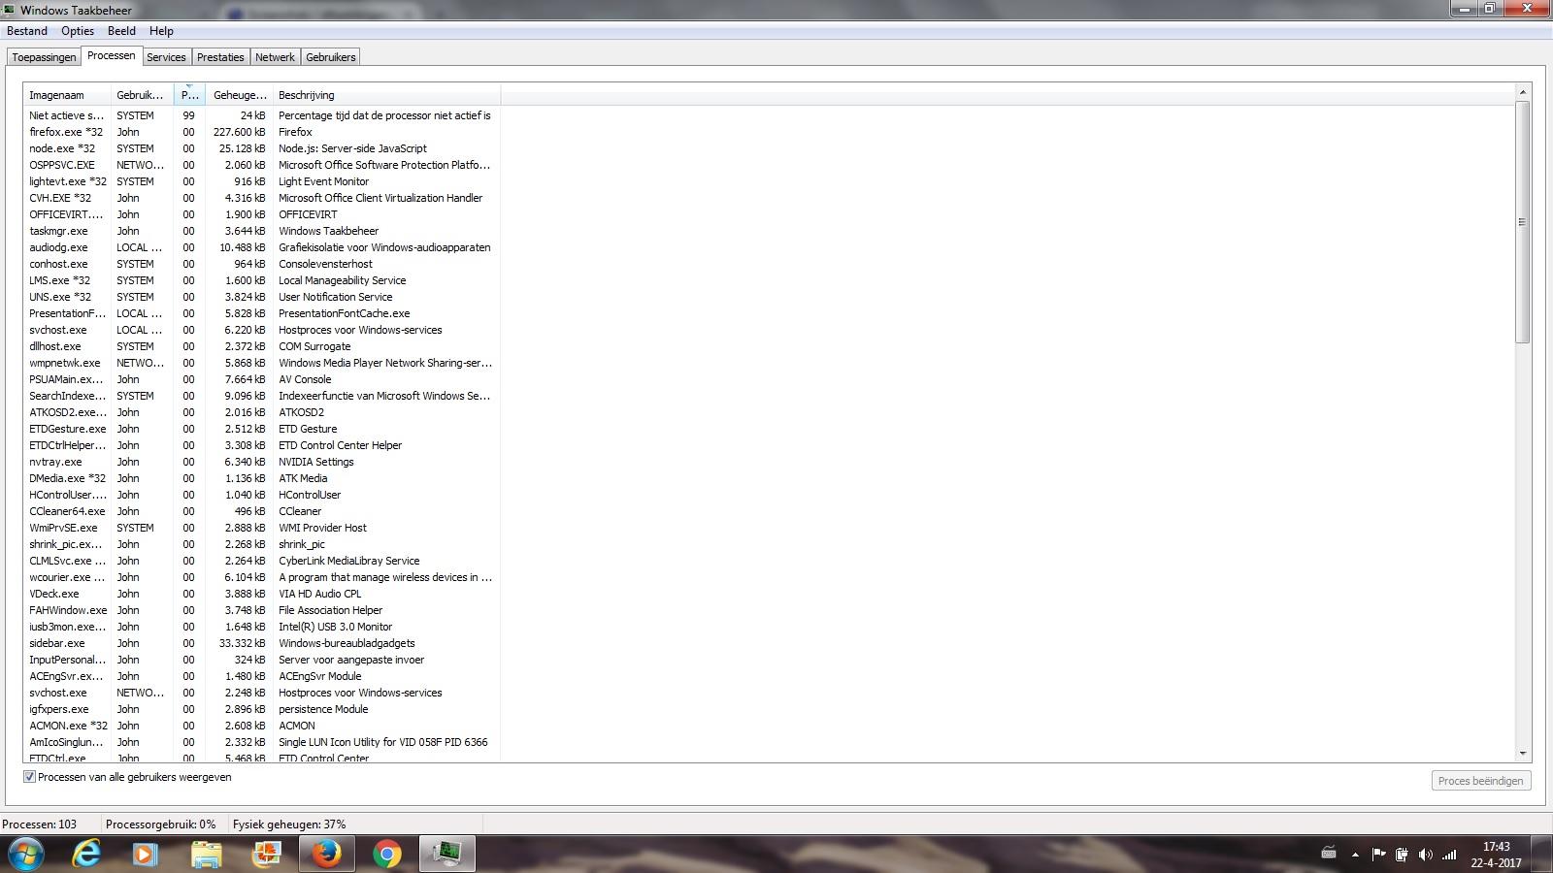
Task: Select the taskmgr.exe process row
Action: [262, 231]
